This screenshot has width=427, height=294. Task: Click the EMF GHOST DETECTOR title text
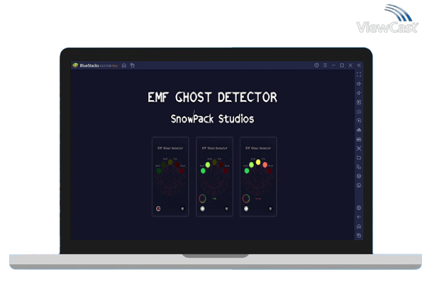pyautogui.click(x=212, y=97)
